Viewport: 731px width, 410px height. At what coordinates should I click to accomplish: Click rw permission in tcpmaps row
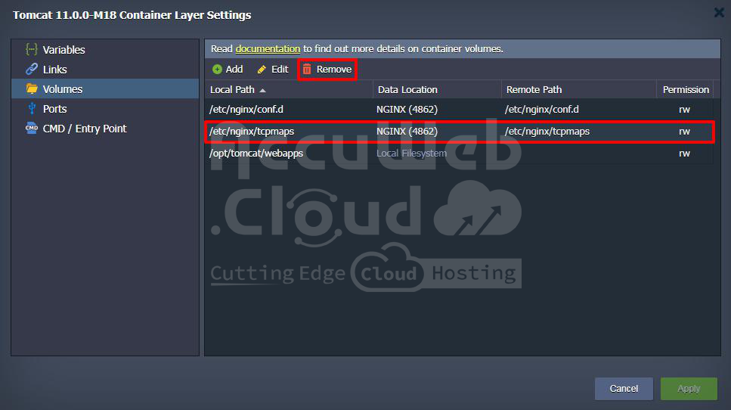point(684,132)
